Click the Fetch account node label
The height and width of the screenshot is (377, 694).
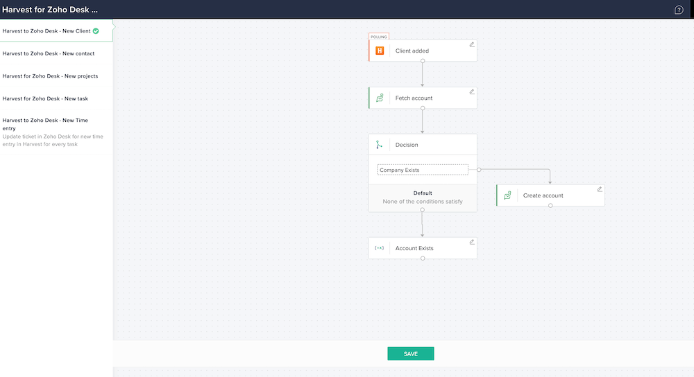[x=414, y=98]
